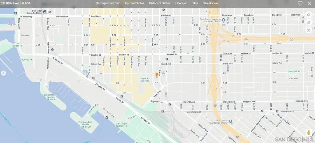315x143 pixels.
Task: Open the map layers icon
Action: 309,15
